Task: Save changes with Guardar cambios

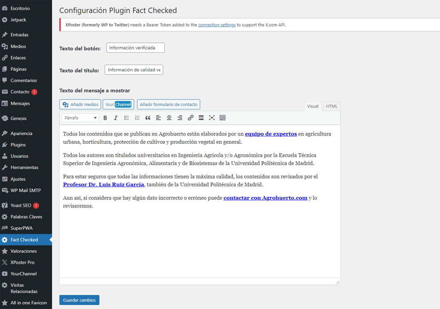Action: click(x=79, y=300)
